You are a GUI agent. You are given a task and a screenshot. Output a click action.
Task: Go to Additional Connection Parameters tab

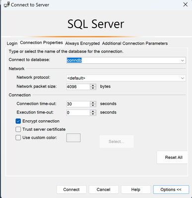point(135,44)
